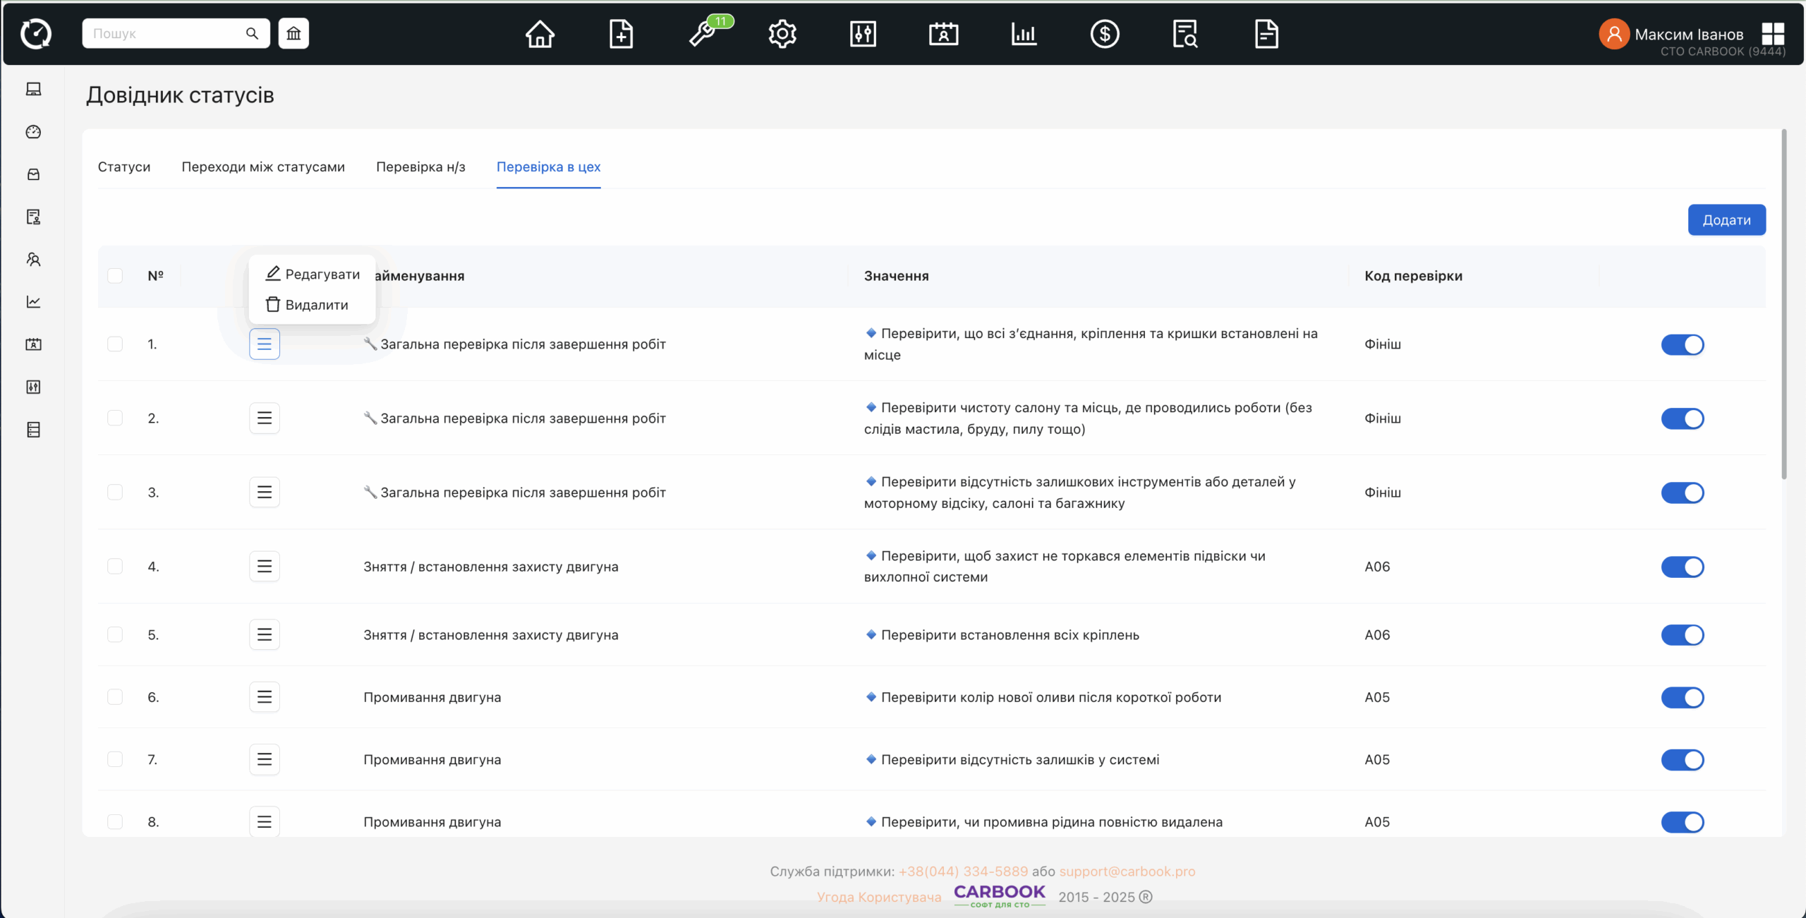Disable the toggle for row 4
The width and height of the screenshot is (1806, 918).
click(x=1682, y=567)
